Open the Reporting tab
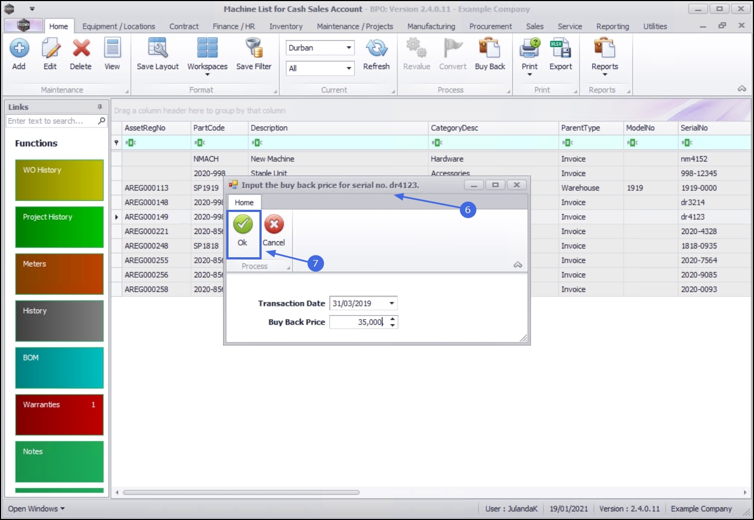This screenshot has width=754, height=520. click(613, 26)
